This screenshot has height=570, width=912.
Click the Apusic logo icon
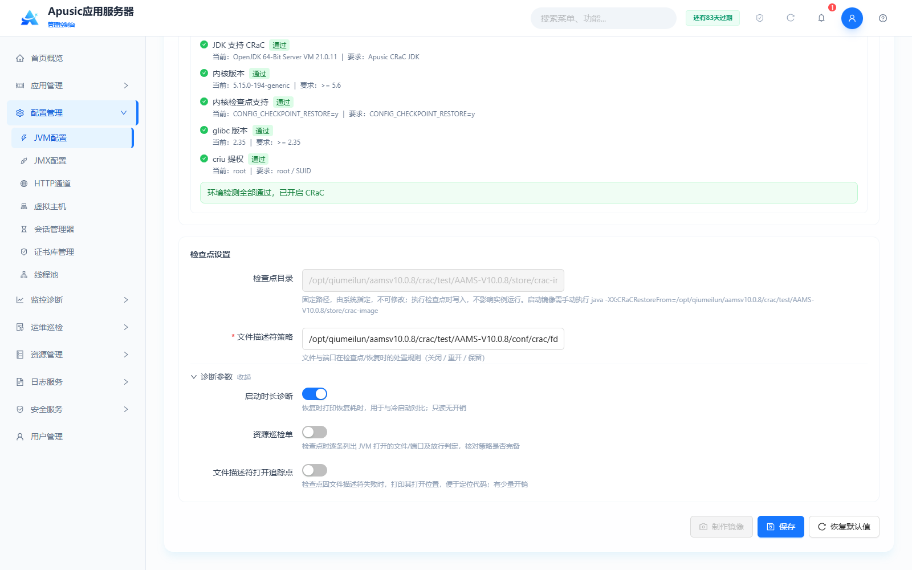tap(30, 18)
